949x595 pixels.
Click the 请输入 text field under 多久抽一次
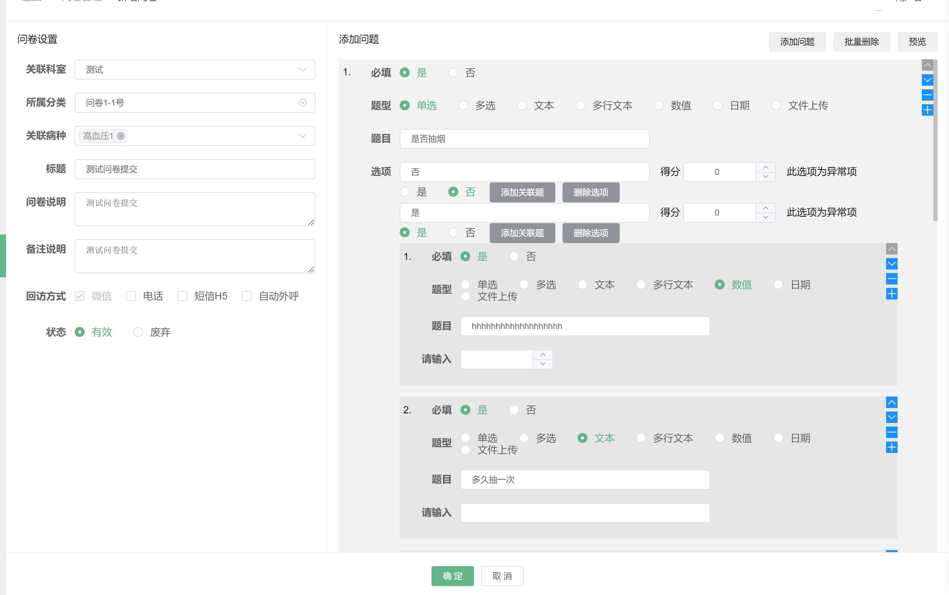[585, 513]
